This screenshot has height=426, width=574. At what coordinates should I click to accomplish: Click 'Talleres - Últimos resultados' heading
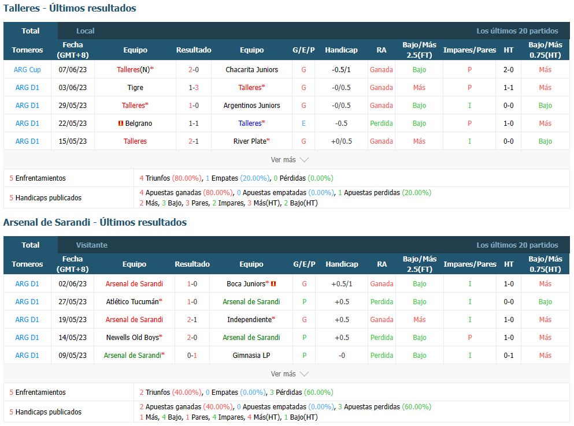69,8
